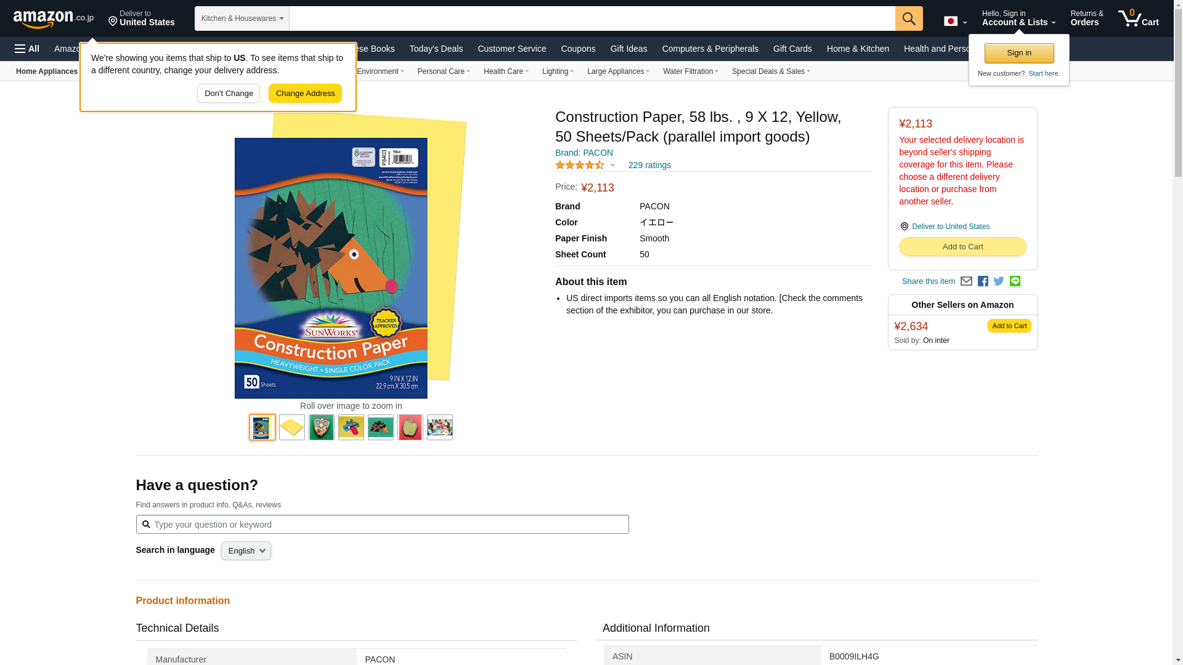Go to the Amazon.co.jp logo home
Viewport: 1183px width, 665px height.
click(54, 19)
